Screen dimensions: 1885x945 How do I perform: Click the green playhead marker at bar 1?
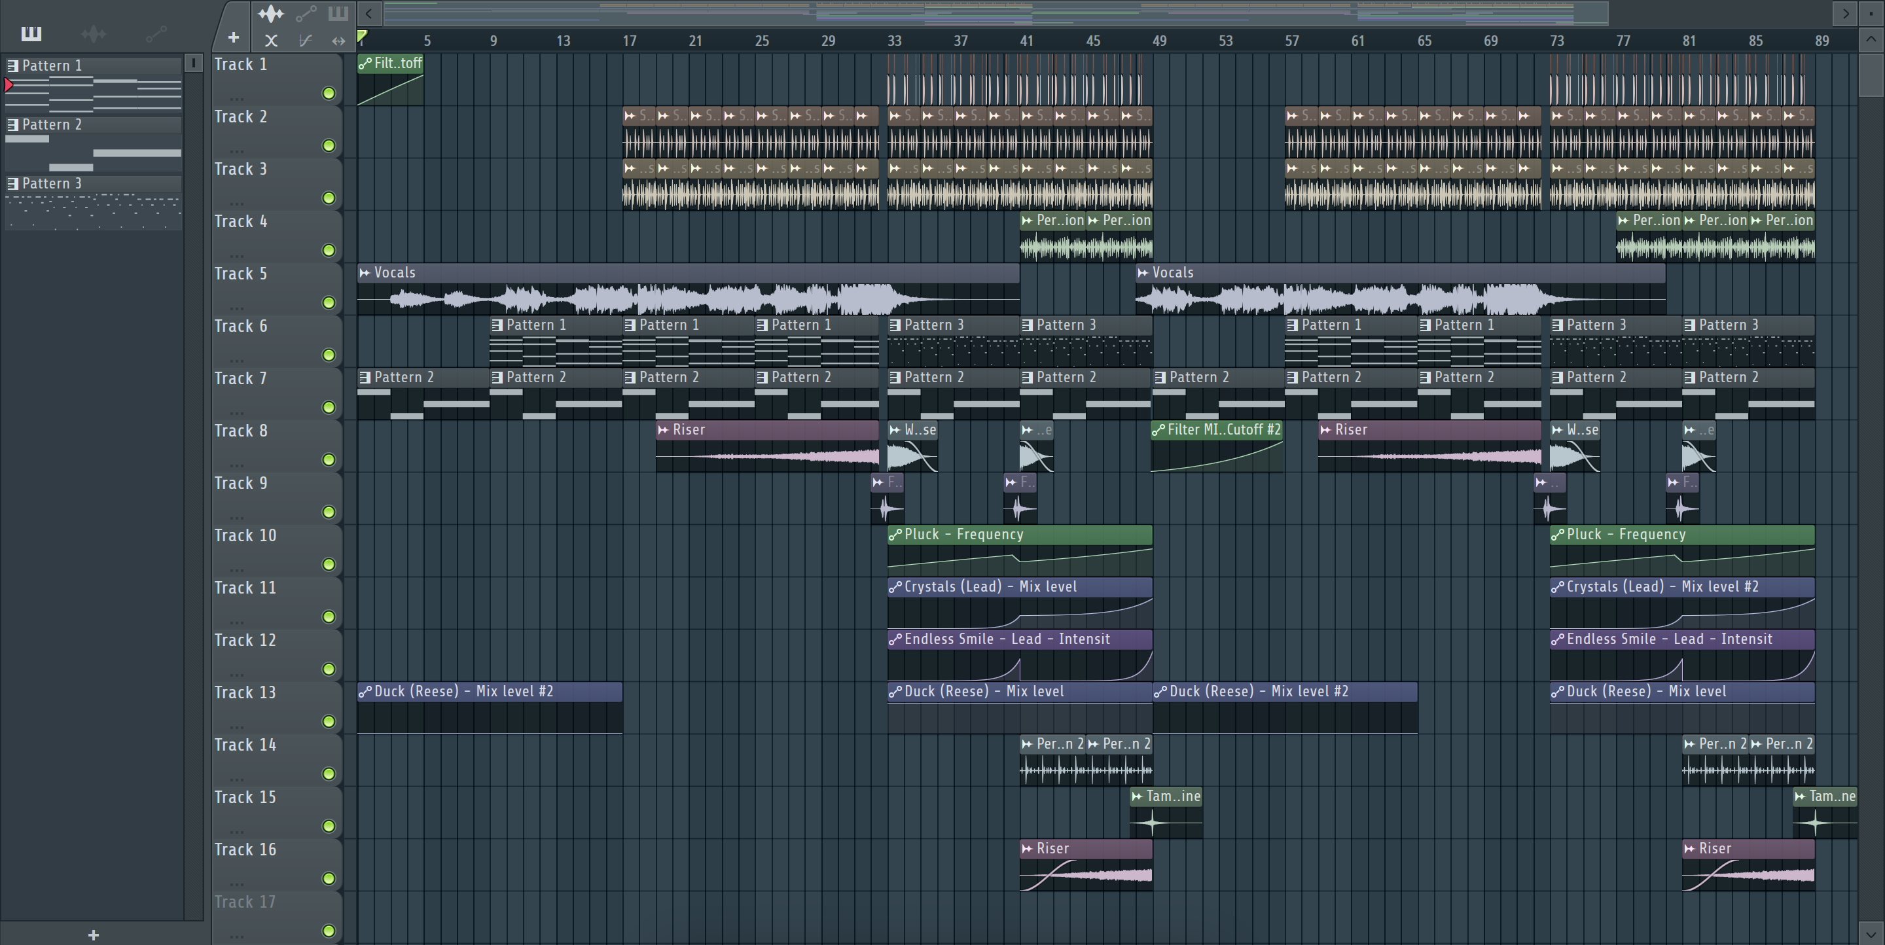pos(361,37)
